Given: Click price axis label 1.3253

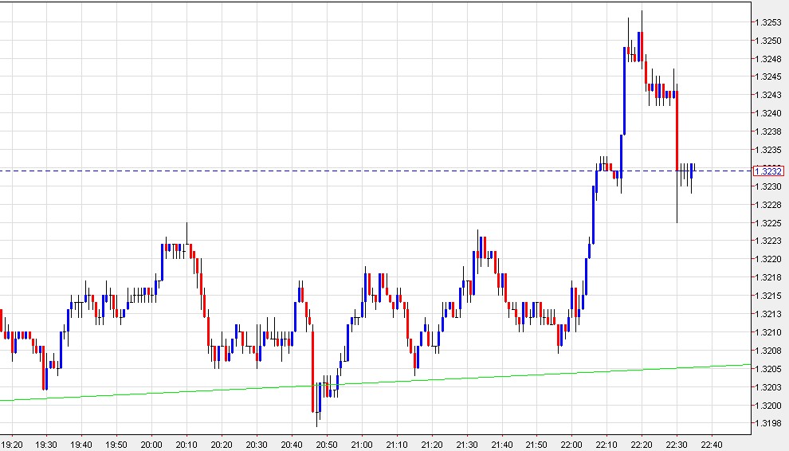Looking at the screenshot, I should point(768,22).
